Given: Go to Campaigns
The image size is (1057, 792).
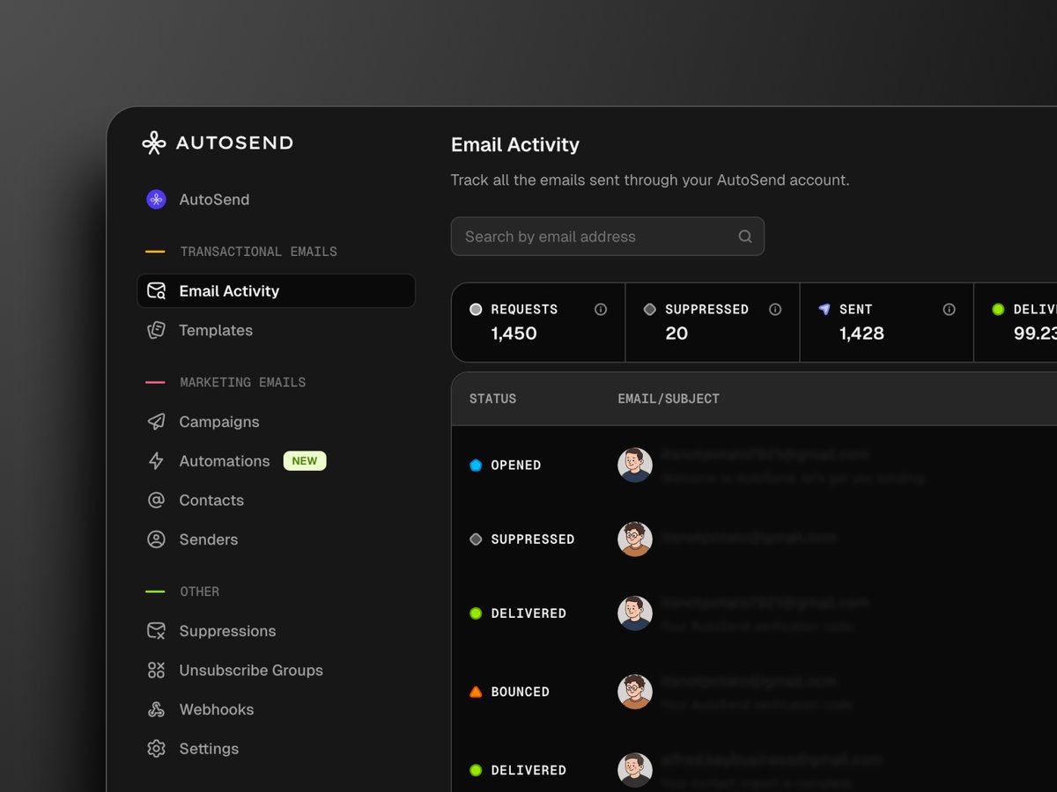Looking at the screenshot, I should 219,422.
